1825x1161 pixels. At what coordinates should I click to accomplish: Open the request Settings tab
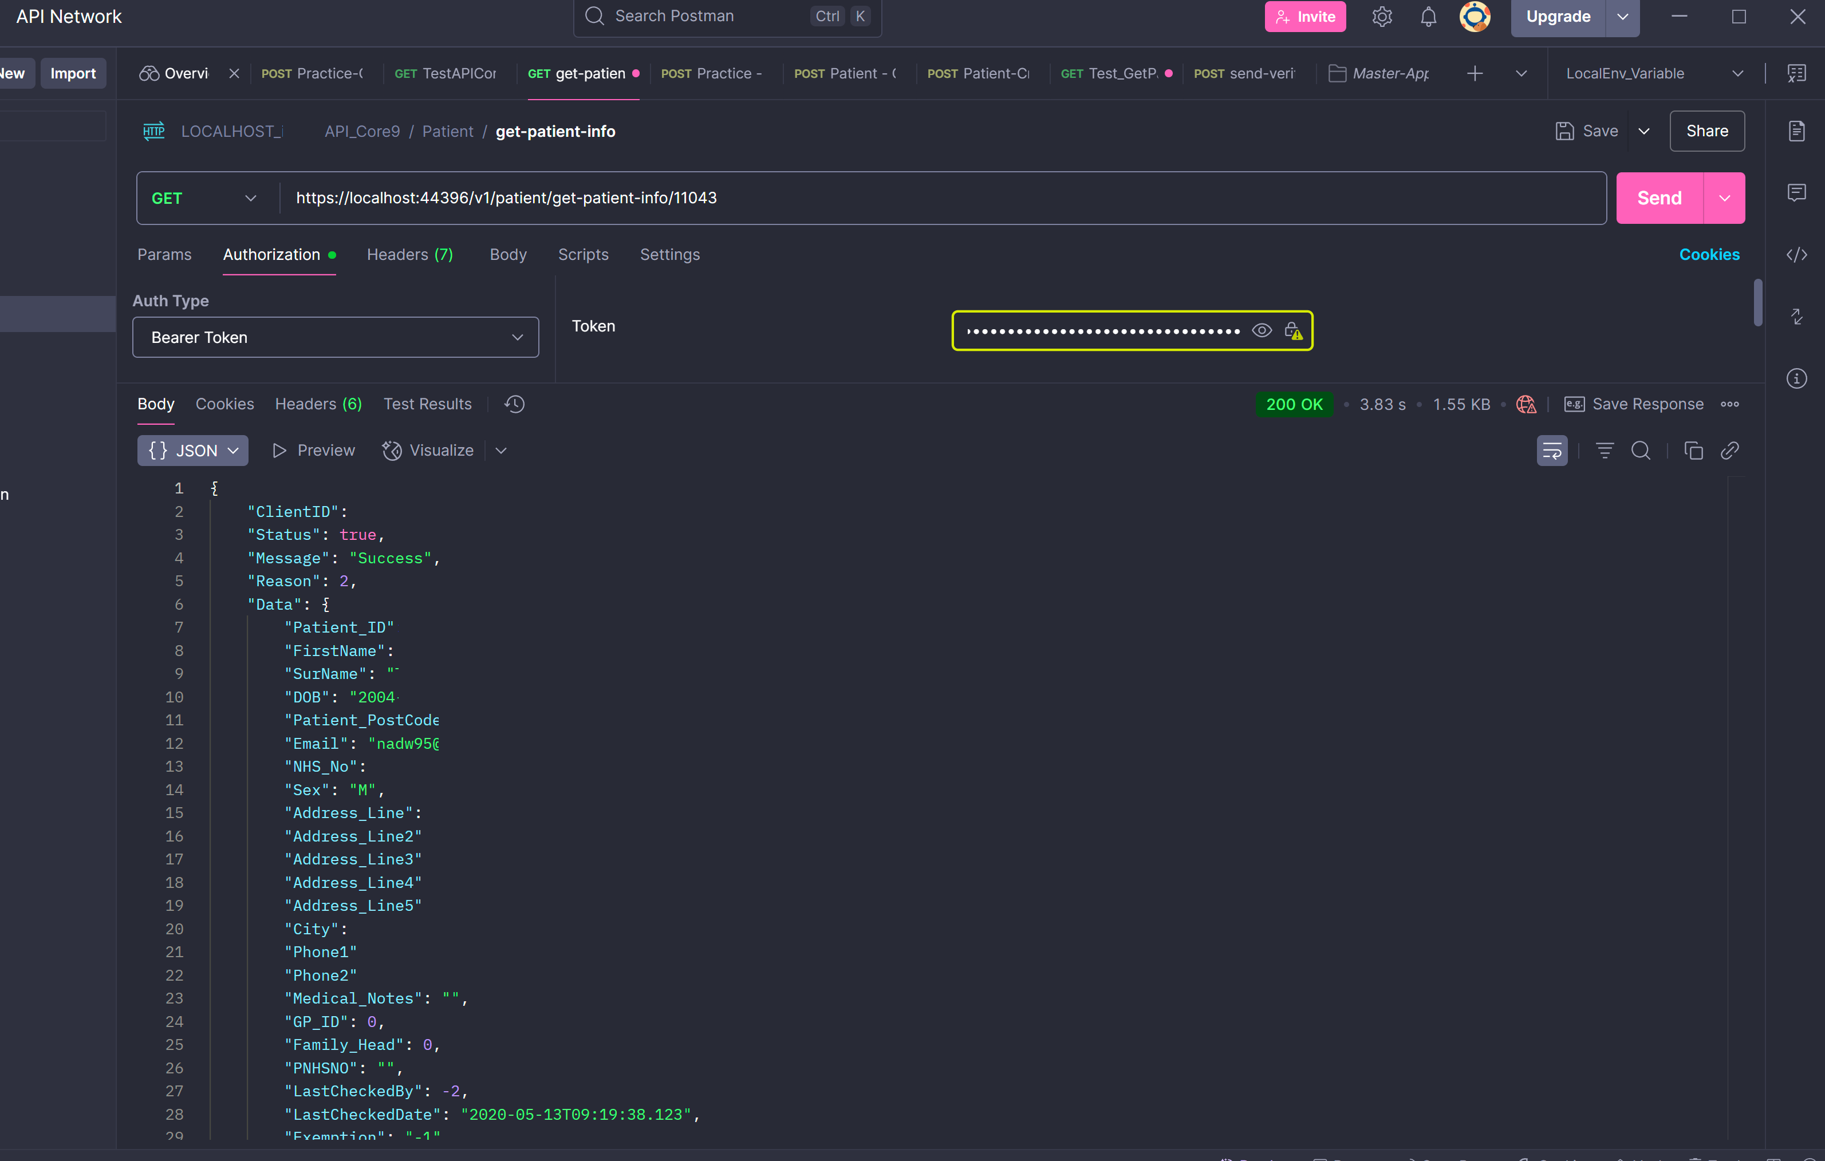tap(669, 255)
